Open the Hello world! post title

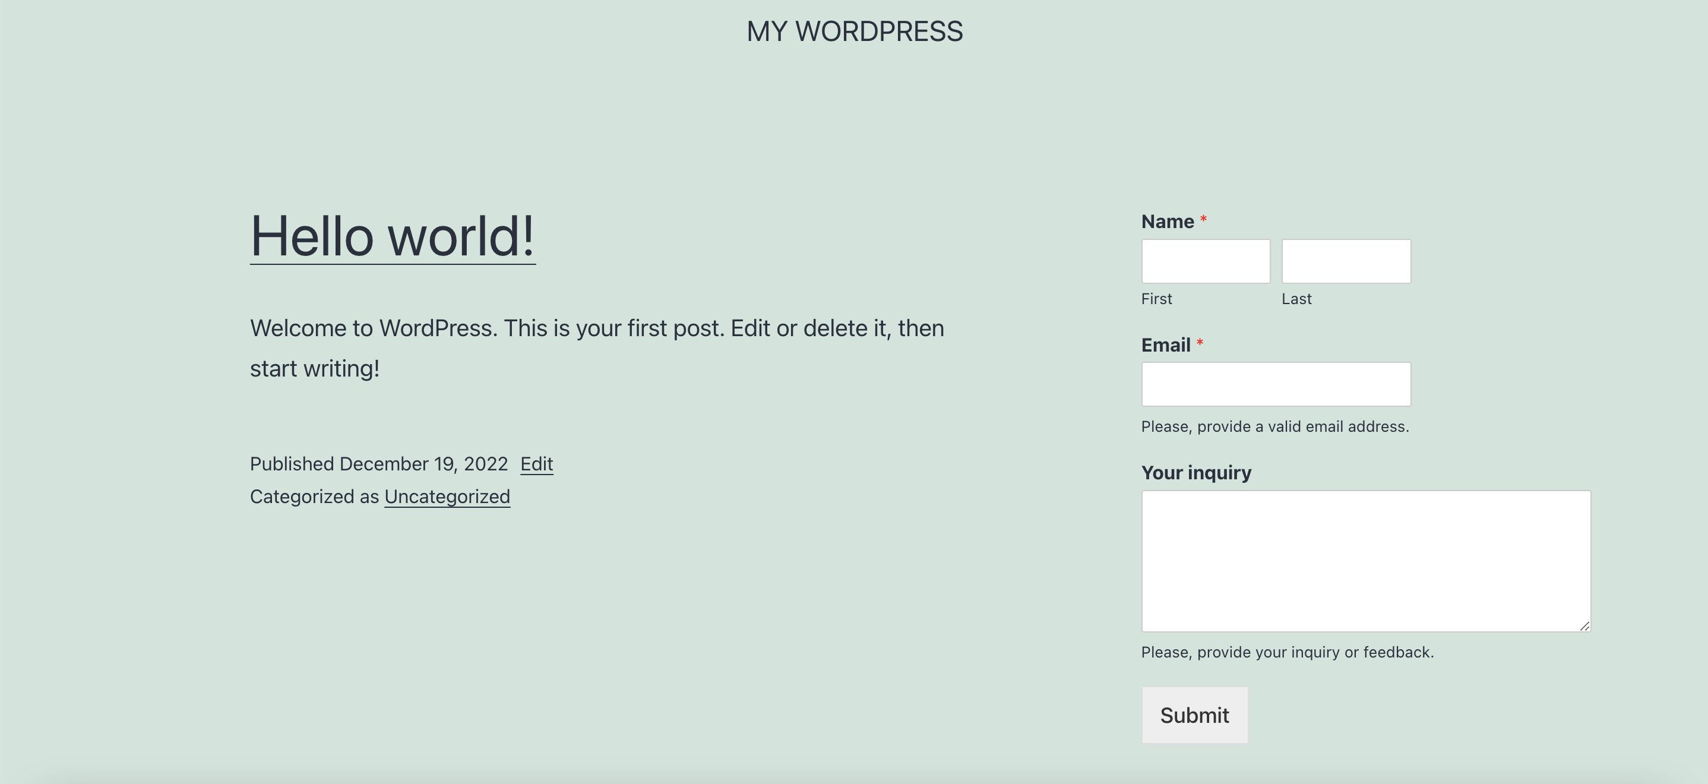393,237
